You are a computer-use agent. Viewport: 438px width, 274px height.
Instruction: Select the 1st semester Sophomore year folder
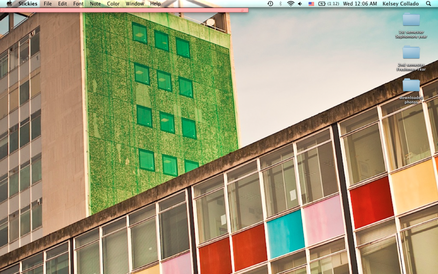click(411, 26)
